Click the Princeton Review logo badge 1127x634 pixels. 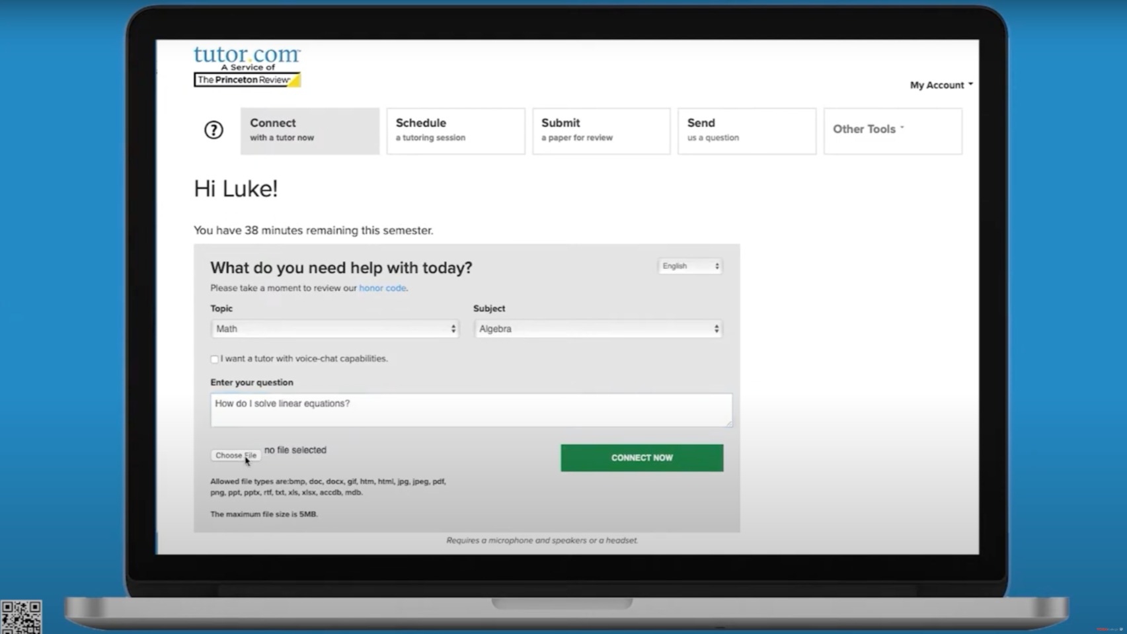[247, 80]
